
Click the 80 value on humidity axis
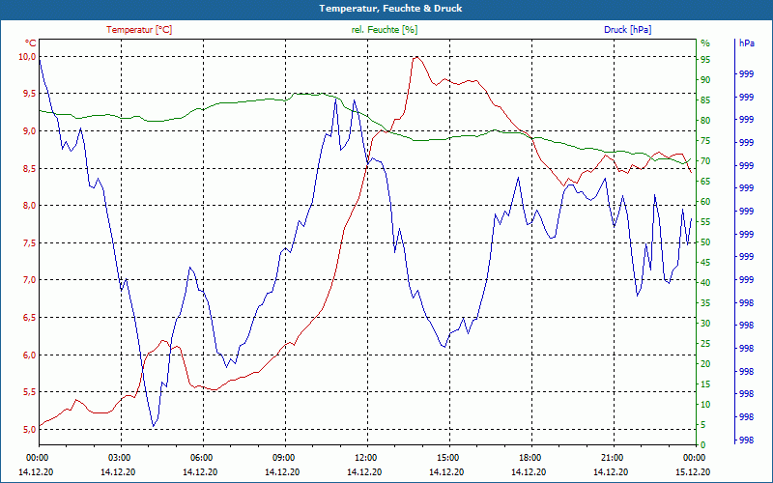pos(705,120)
